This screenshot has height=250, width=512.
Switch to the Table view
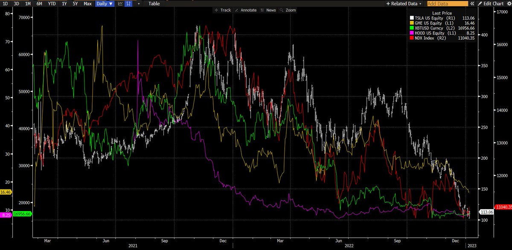click(154, 3)
